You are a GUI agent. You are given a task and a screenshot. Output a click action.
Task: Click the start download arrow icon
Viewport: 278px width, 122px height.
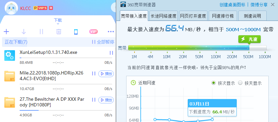[x=24, y=32]
